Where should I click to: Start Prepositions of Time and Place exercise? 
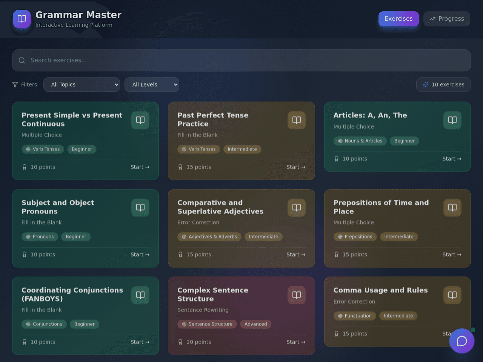(x=452, y=255)
